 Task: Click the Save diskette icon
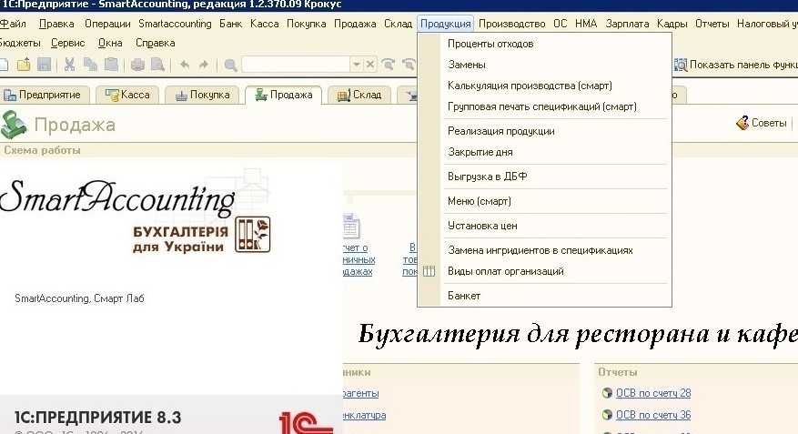pyautogui.click(x=45, y=65)
